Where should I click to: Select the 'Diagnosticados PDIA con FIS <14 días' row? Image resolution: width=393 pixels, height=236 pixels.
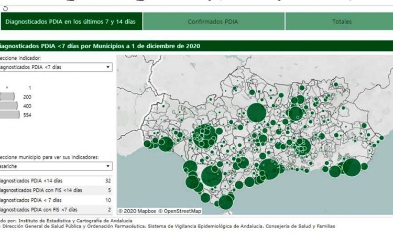[x=55, y=190]
